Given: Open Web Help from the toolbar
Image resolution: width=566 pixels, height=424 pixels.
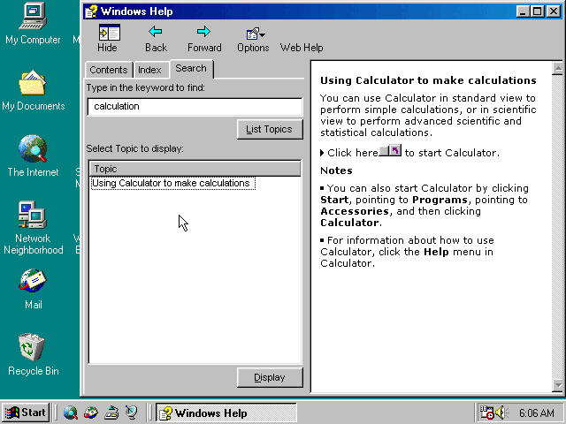Looking at the screenshot, I should [x=302, y=47].
